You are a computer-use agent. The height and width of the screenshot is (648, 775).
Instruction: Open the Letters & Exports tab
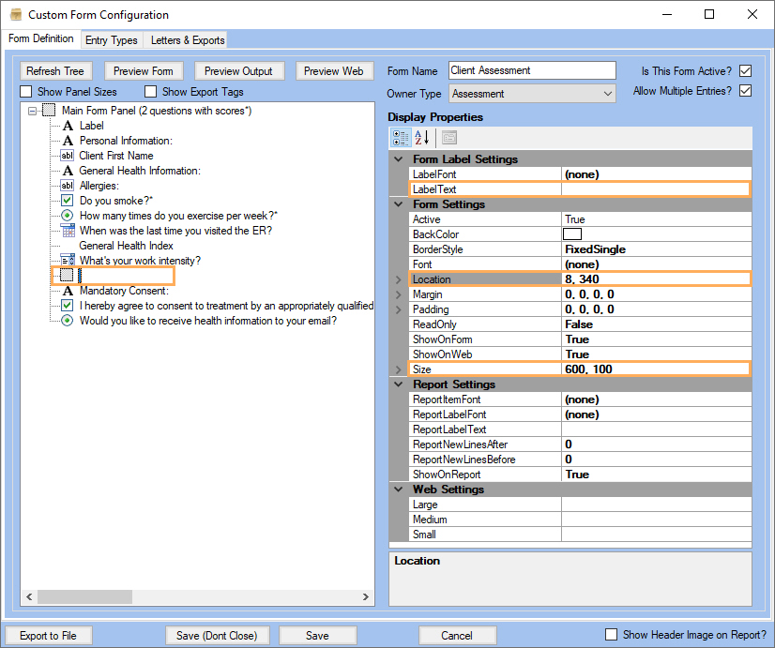pyautogui.click(x=188, y=40)
